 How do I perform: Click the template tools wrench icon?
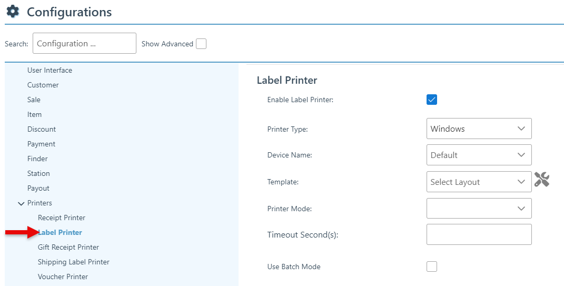point(542,180)
